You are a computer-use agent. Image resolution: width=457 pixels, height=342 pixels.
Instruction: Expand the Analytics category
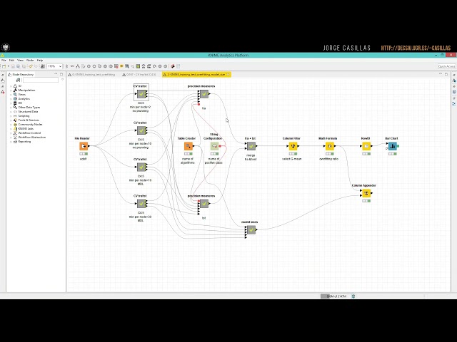11,99
